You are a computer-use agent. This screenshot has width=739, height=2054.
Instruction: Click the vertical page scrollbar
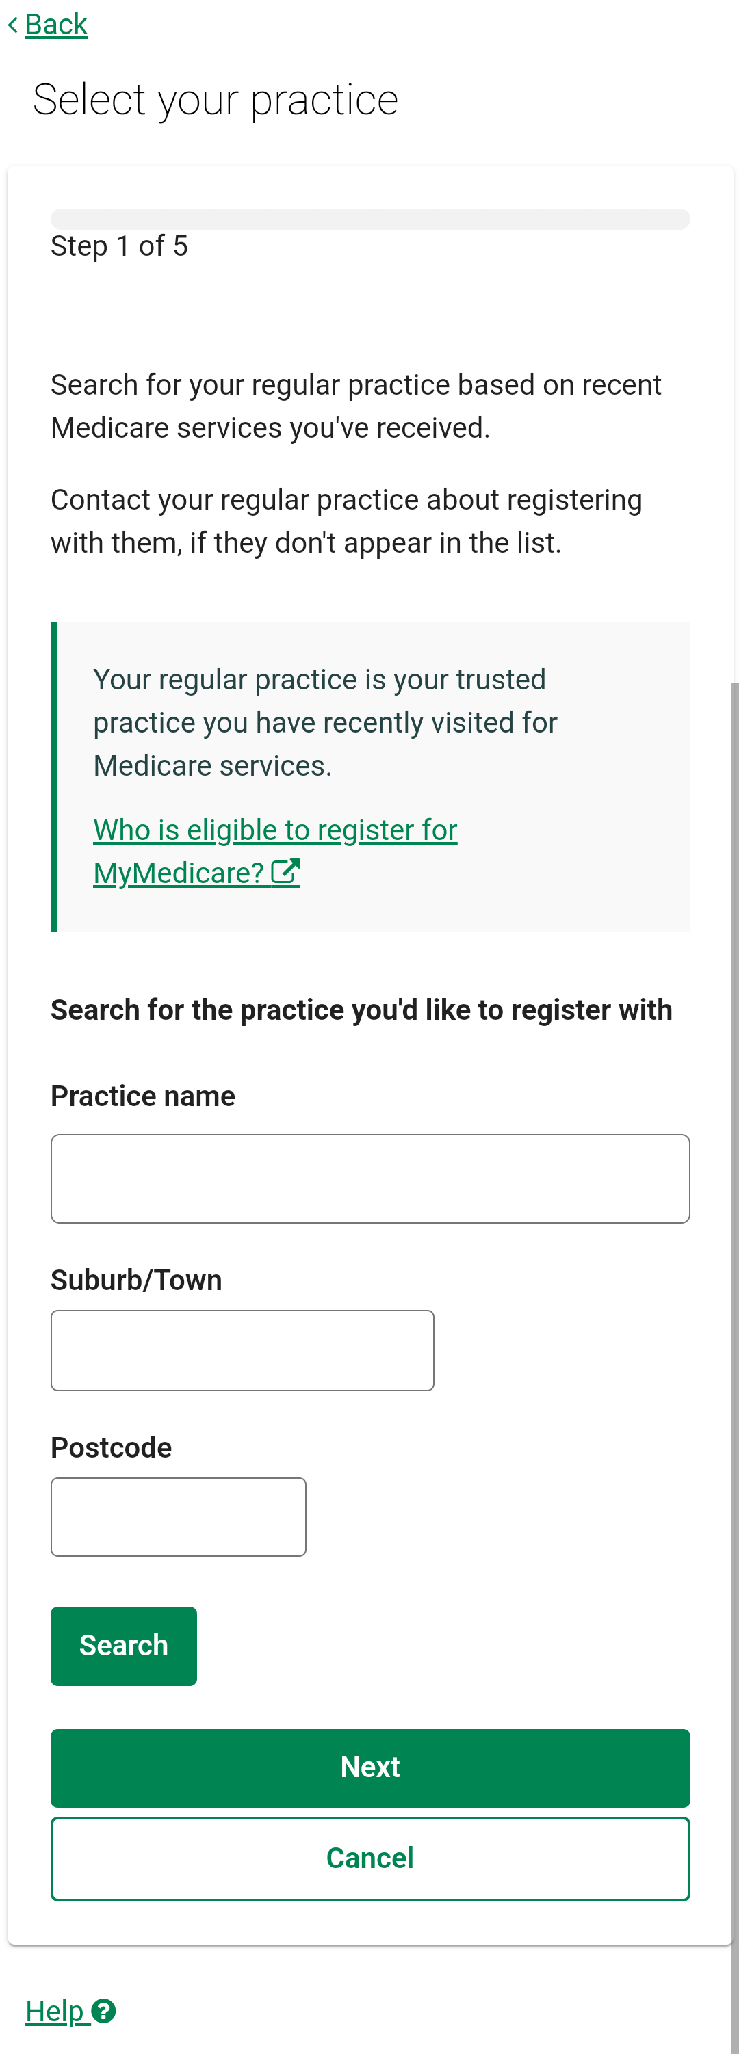pyautogui.click(x=735, y=1356)
